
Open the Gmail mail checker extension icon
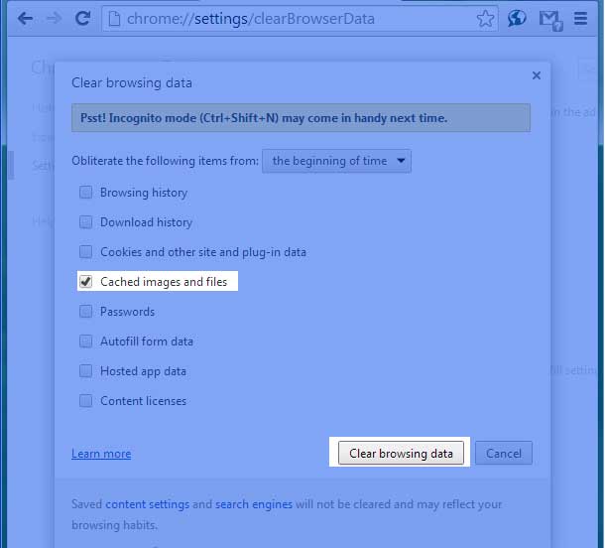[x=550, y=20]
